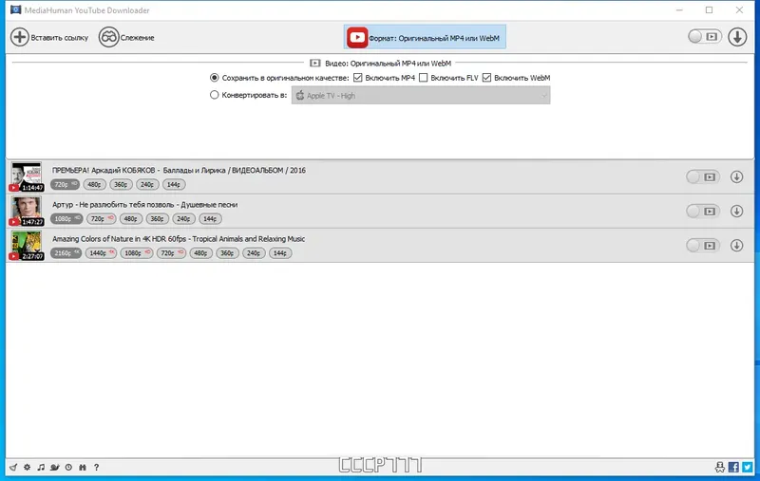Image resolution: width=760 pixels, height=481 pixels.
Task: Toggle video switch for Amazing Colors row
Action: point(702,246)
